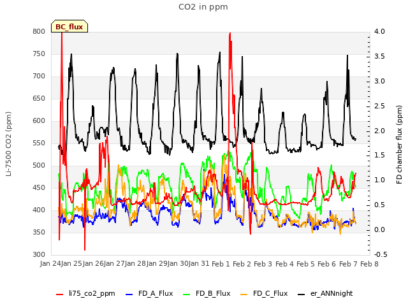Image resolution: width=408 pixels, height=306 pixels.
Task: Click the 0.0 right axis tick label
Action: pyautogui.click(x=379, y=229)
